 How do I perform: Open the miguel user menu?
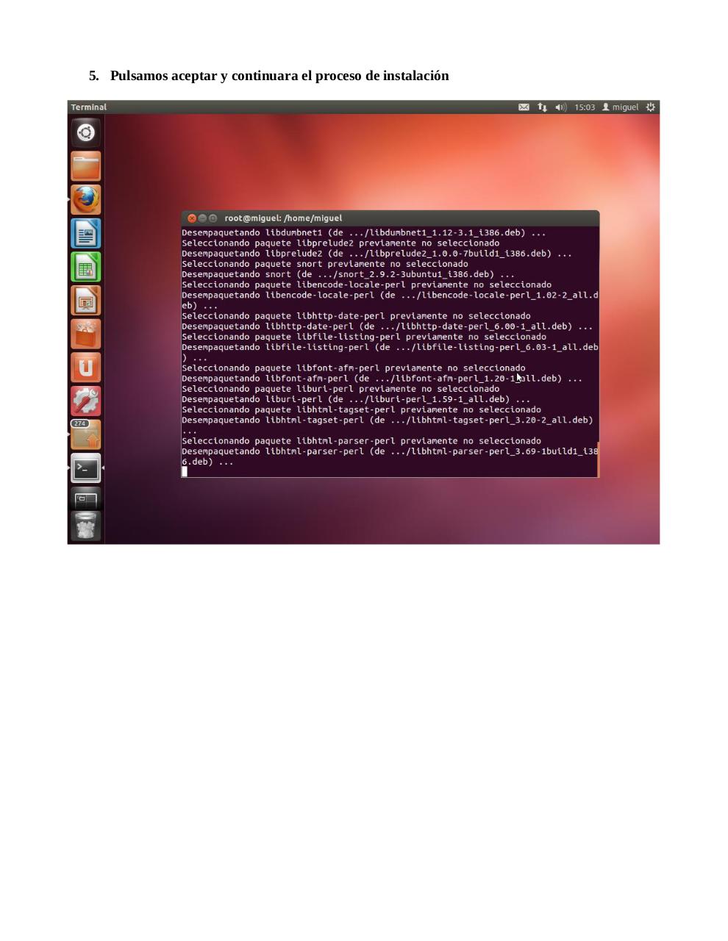point(621,107)
